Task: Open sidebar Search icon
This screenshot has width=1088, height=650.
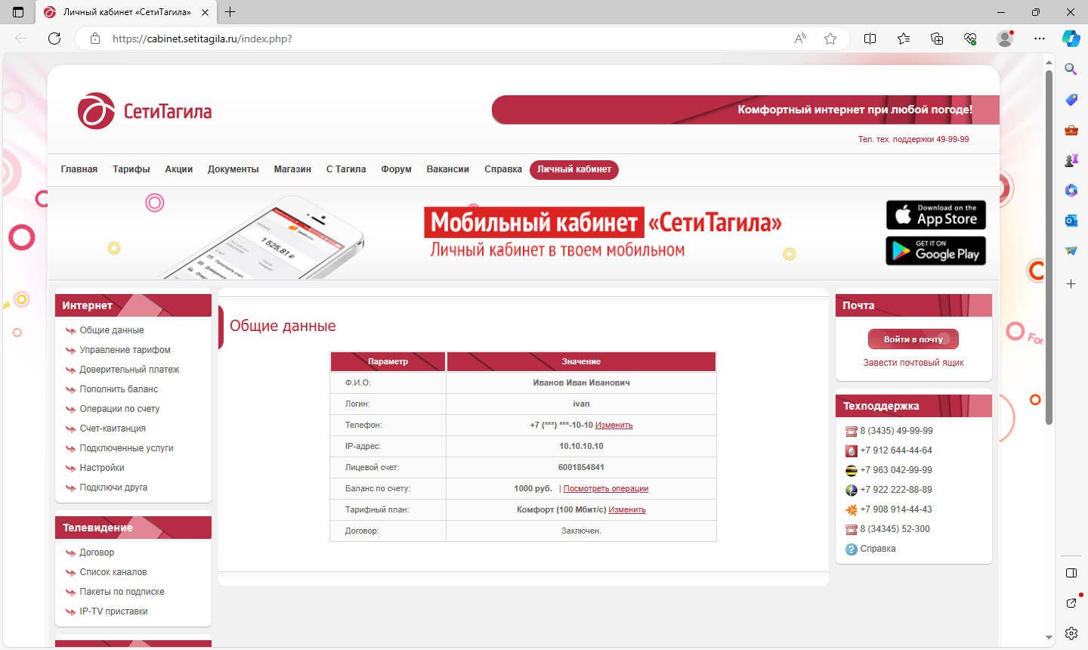Action: pos(1071,69)
